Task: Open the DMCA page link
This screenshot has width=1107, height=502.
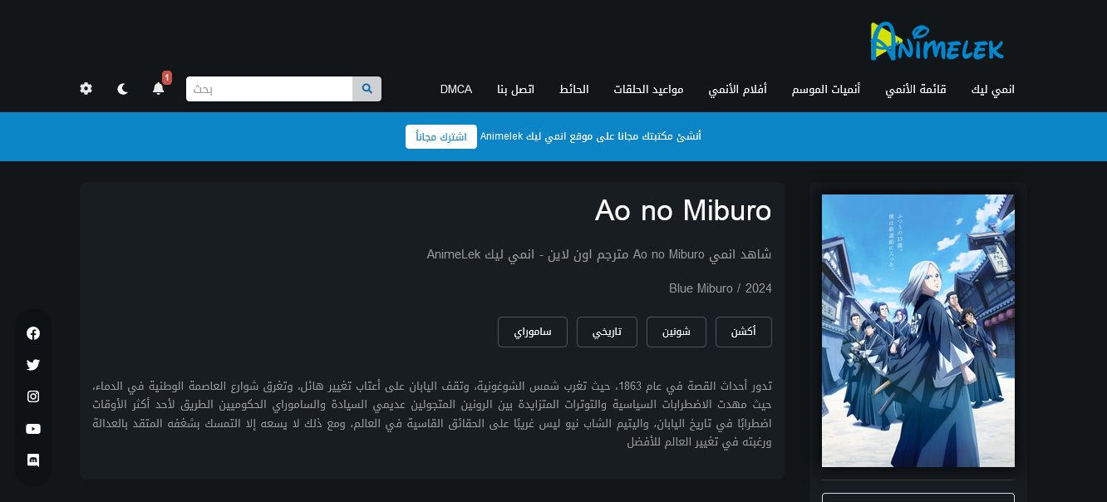Action: tap(456, 89)
